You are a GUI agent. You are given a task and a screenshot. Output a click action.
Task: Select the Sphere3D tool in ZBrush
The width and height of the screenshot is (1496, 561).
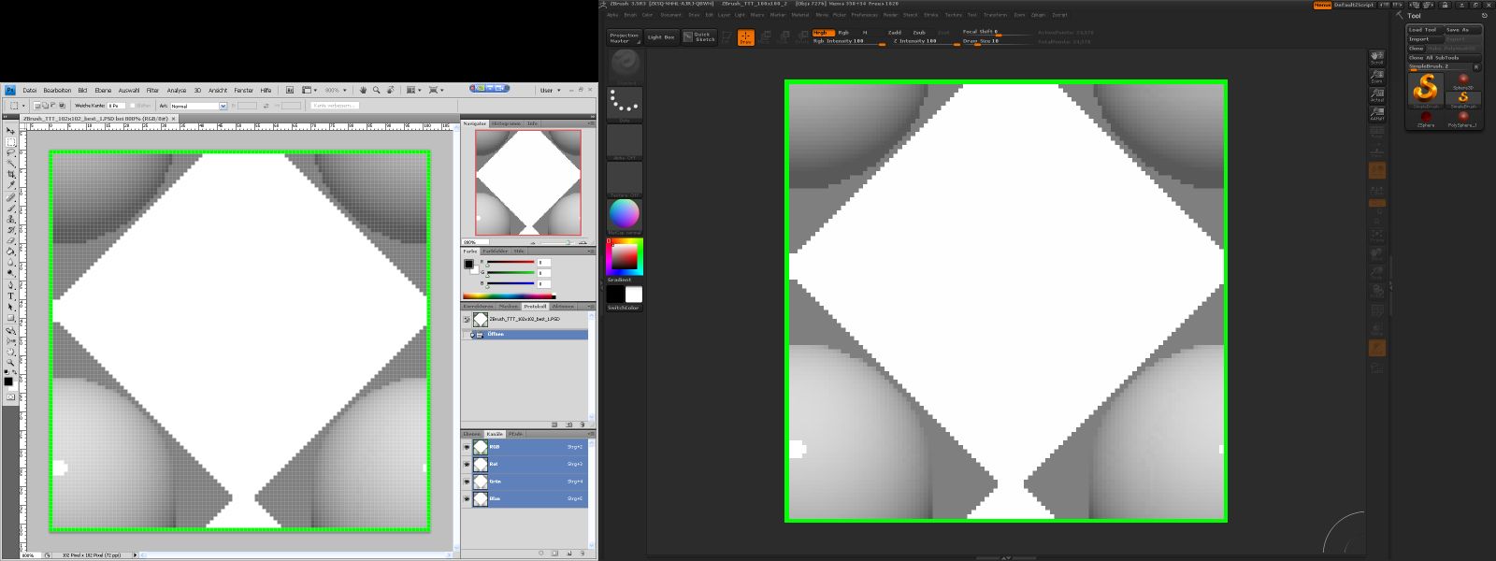click(1463, 81)
